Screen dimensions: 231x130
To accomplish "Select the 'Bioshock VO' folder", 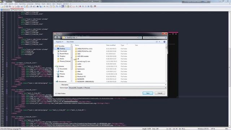I will [x=81, y=77].
